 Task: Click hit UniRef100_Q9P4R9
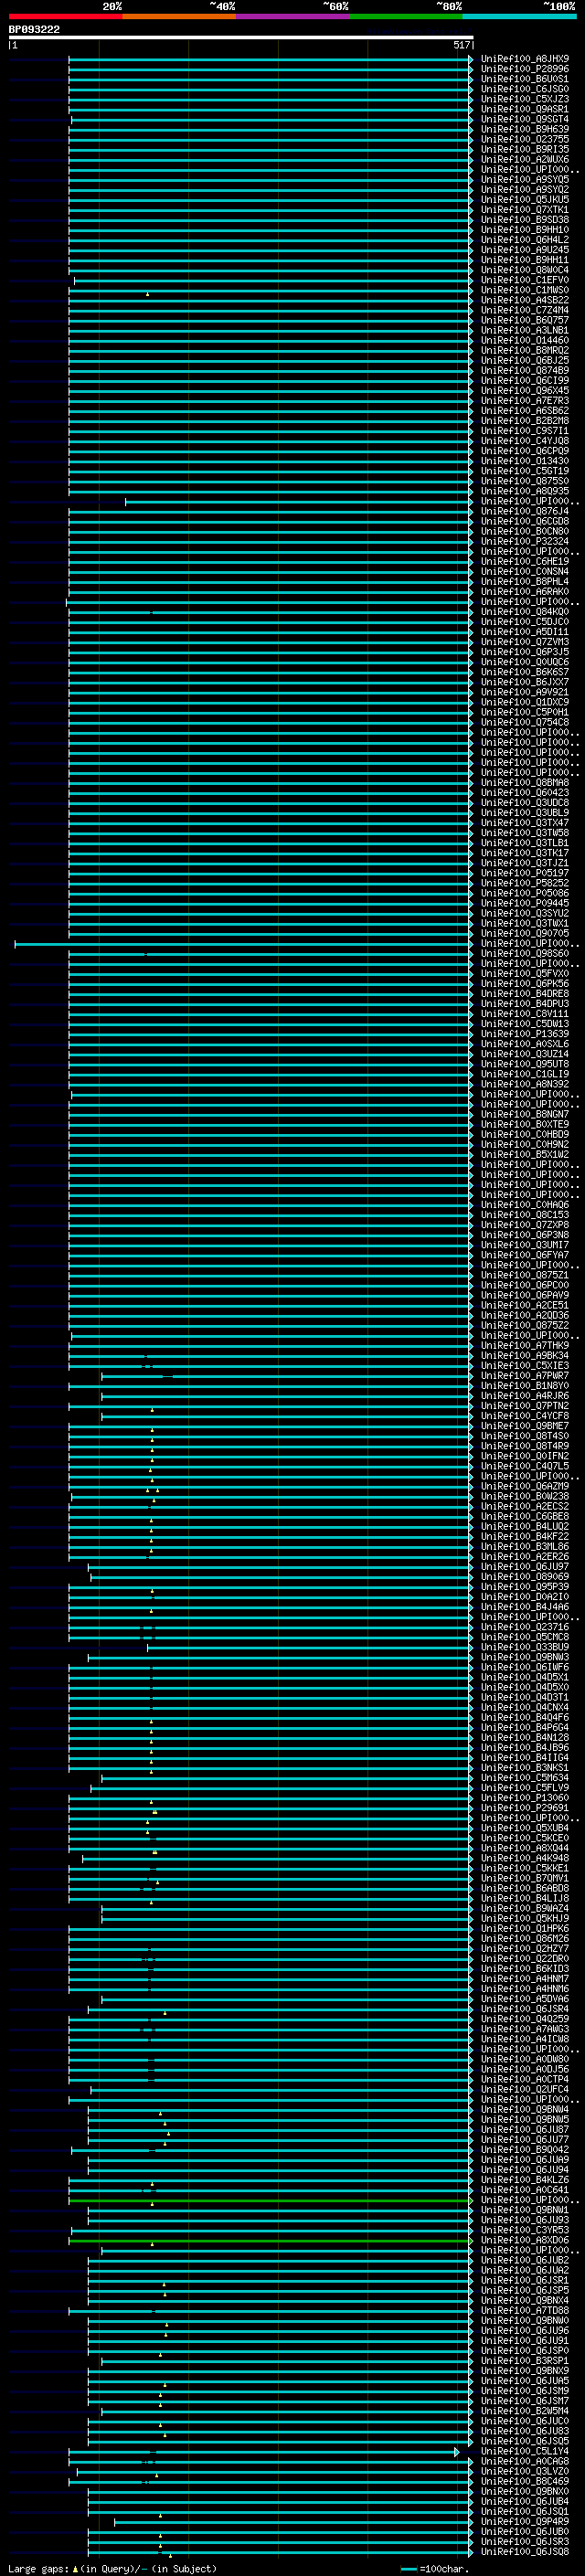coord(525,2521)
